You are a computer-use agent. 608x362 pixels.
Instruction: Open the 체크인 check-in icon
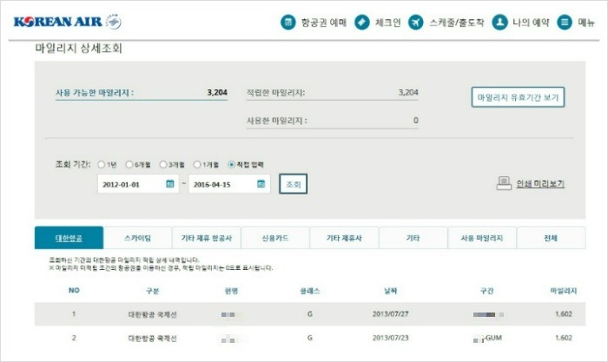click(362, 22)
